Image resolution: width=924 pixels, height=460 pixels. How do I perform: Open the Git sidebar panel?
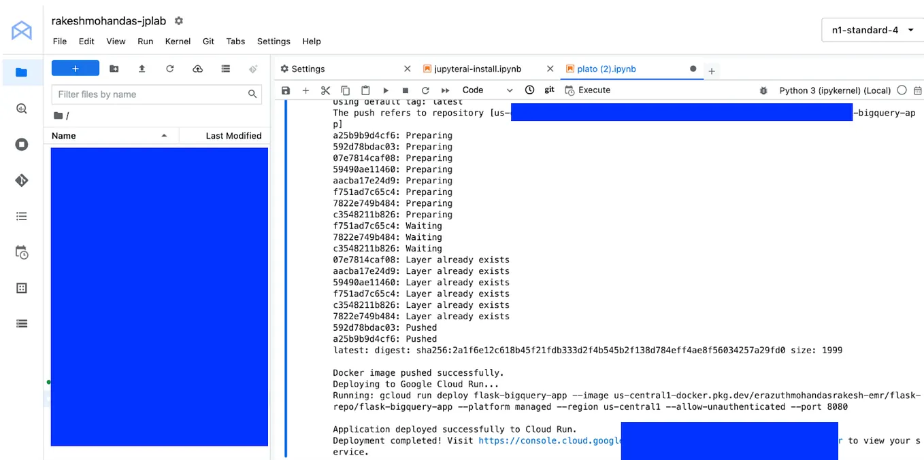(x=21, y=180)
